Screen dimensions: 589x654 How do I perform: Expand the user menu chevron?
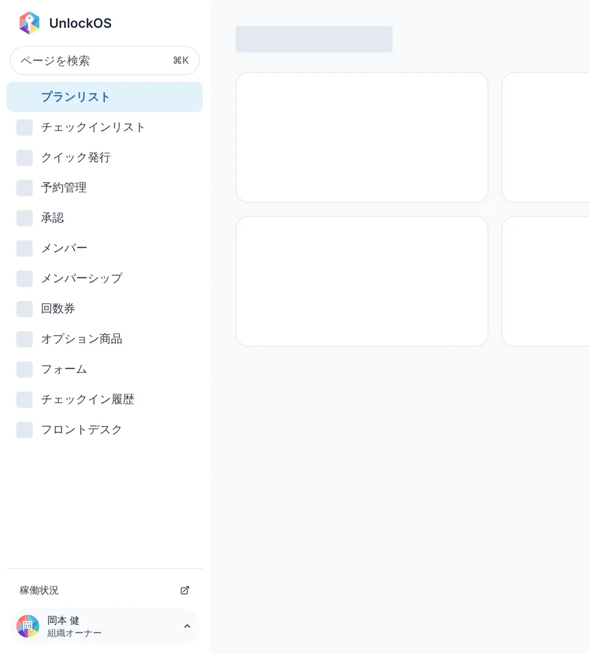point(187,626)
